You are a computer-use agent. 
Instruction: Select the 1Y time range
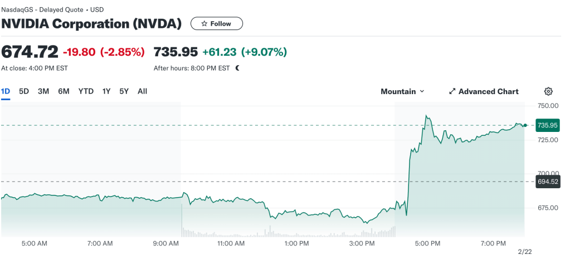tap(106, 91)
